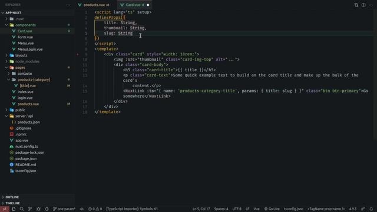Expand the public folder
The width and height of the screenshot is (377, 212).
(x=37, y=110)
